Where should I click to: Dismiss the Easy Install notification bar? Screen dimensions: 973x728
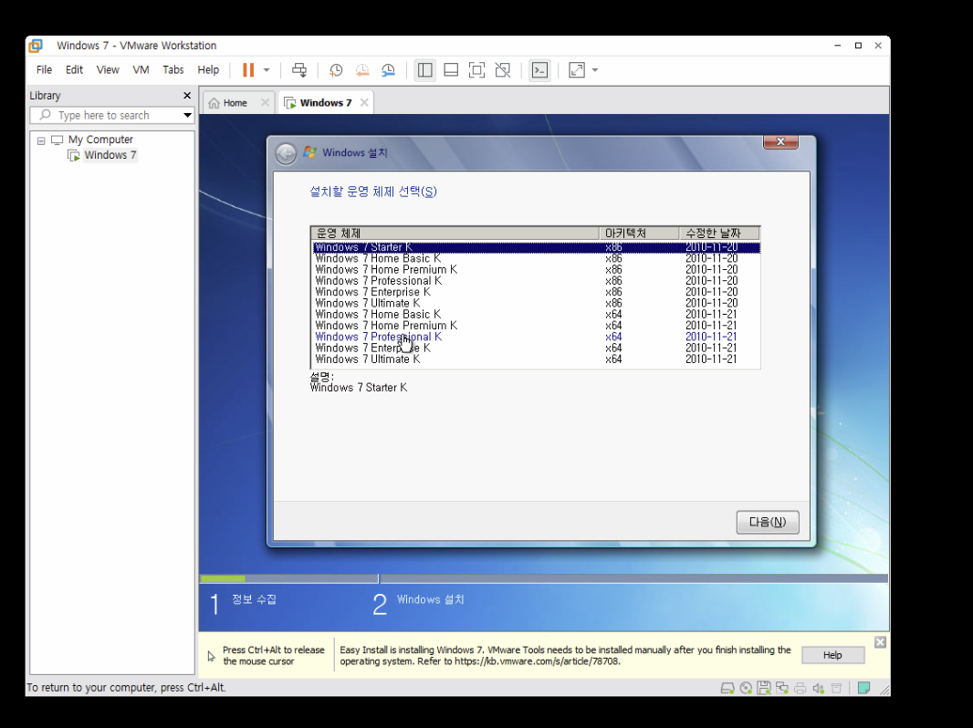coord(880,642)
